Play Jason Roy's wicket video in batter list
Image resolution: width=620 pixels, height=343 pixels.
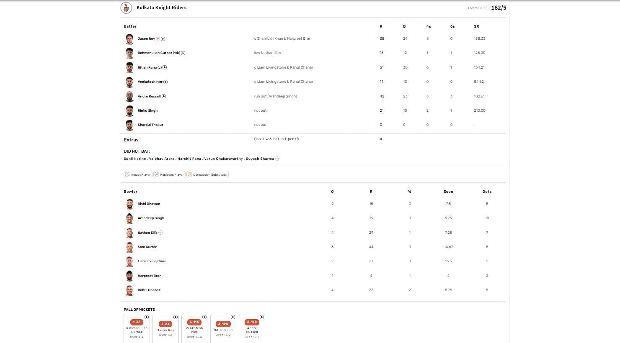[163, 39]
